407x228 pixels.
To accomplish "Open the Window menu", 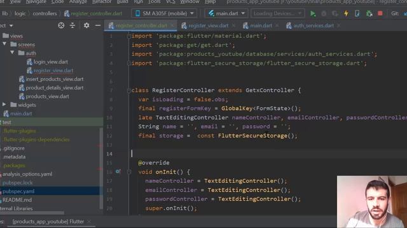I will tap(190, 2).
